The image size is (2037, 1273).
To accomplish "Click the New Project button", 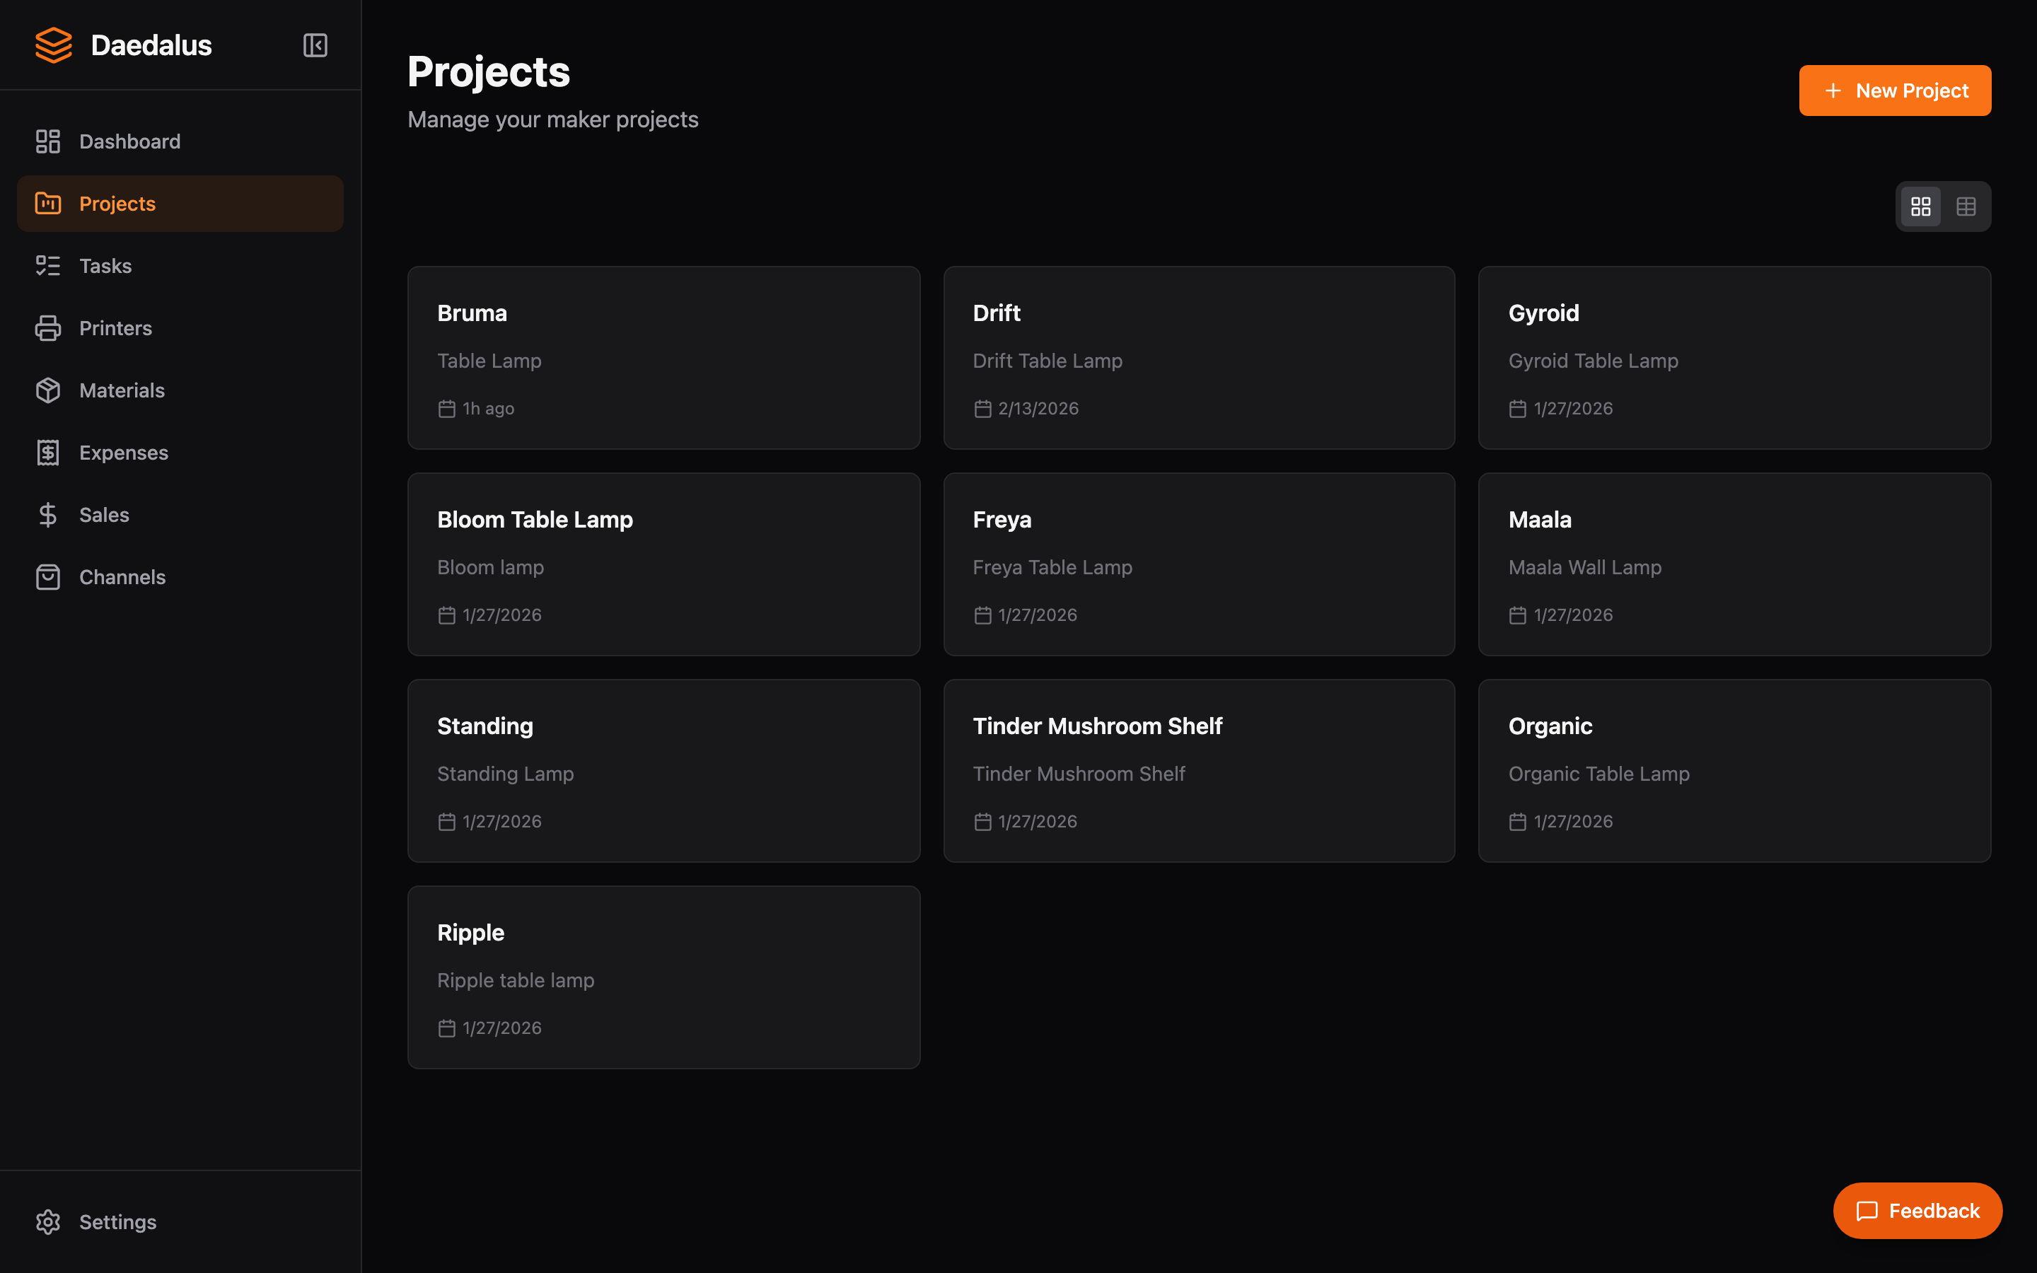I will (1895, 90).
